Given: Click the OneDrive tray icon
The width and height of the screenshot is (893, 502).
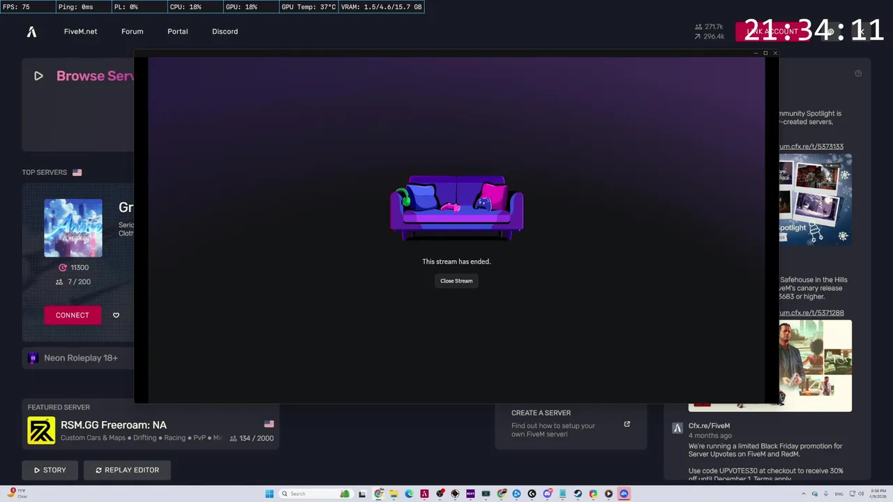Looking at the screenshot, I should (x=815, y=494).
